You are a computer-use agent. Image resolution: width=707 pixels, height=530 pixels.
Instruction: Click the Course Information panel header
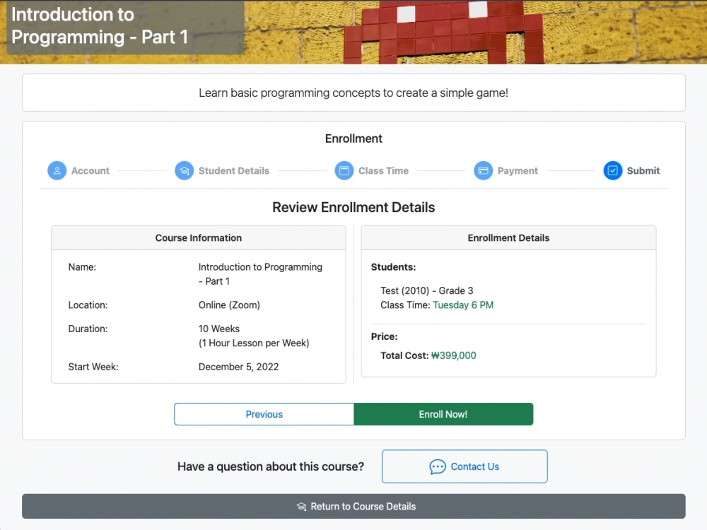199,238
